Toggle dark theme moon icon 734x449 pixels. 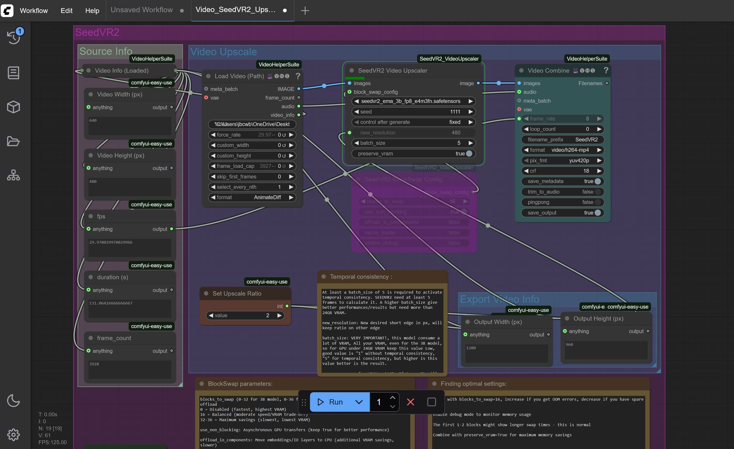pos(13,400)
